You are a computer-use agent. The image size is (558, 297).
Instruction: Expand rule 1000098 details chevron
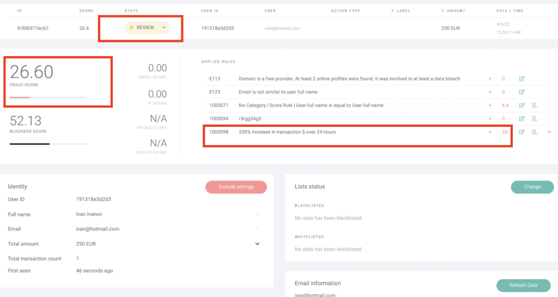549,132
